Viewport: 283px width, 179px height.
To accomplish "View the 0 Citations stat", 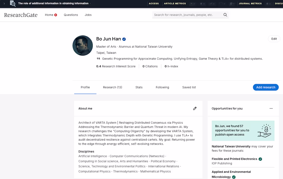I will [150, 66].
